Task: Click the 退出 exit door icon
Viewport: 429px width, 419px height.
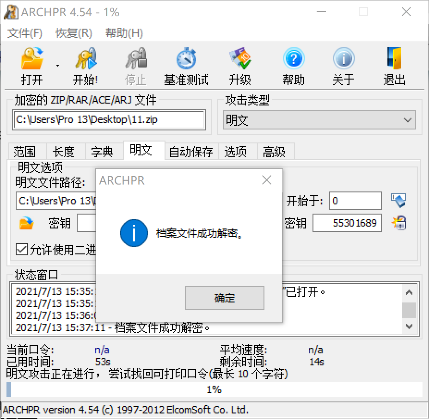Action: [x=394, y=58]
